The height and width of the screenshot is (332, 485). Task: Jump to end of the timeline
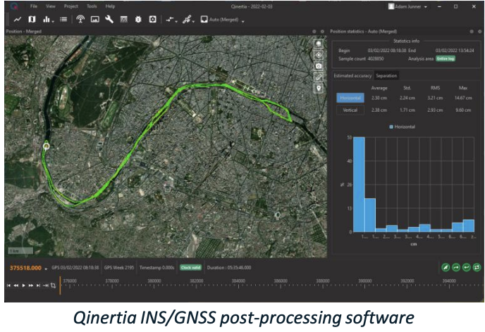[38, 286]
